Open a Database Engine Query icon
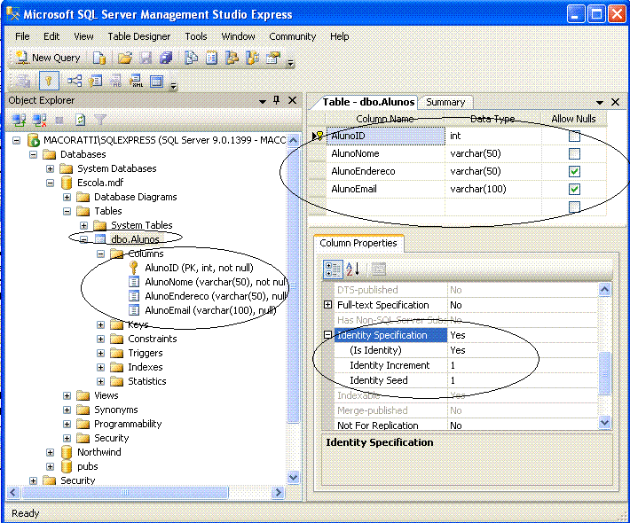630x523 pixels. click(x=99, y=59)
